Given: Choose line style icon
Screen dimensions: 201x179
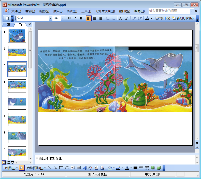Looking at the screenshot, I should pyautogui.click(x=135, y=168).
